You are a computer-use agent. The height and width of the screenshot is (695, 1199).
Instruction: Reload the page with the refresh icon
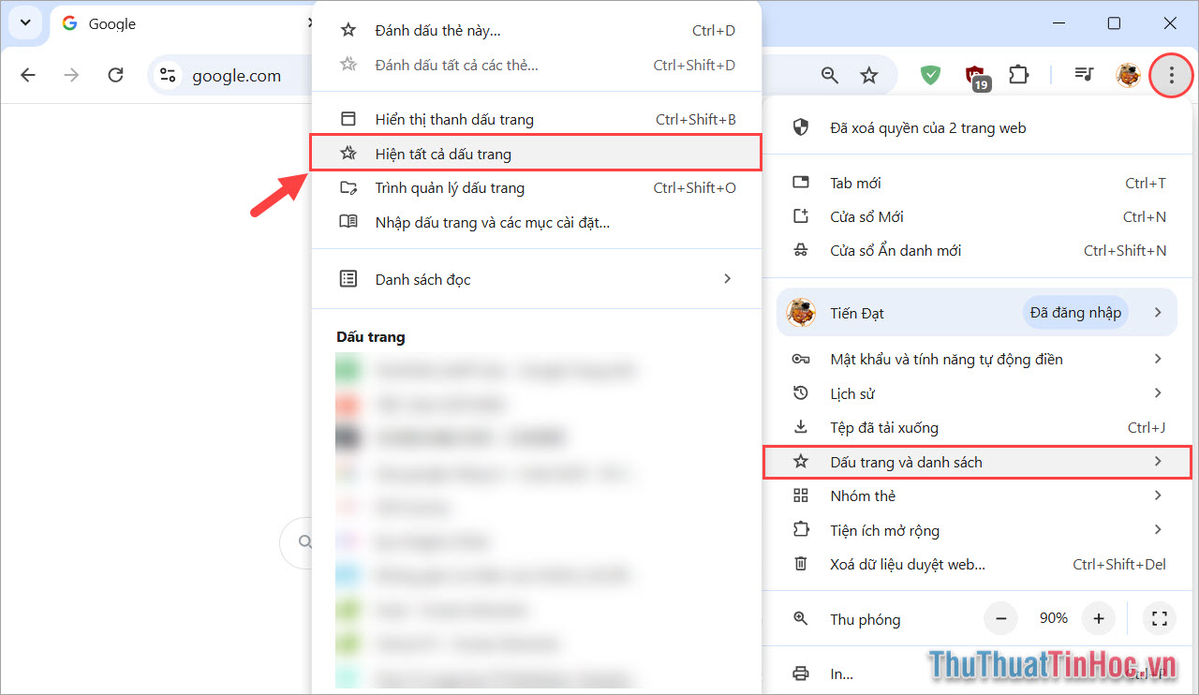(115, 76)
